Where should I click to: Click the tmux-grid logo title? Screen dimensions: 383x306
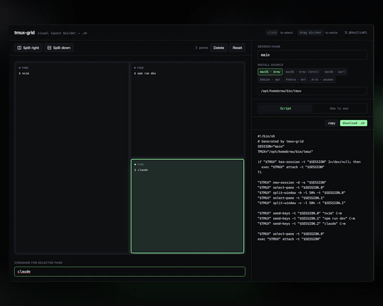[24, 33]
